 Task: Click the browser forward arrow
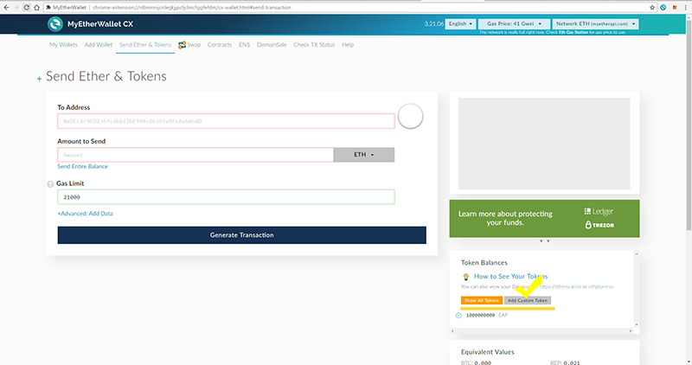(x=16, y=8)
